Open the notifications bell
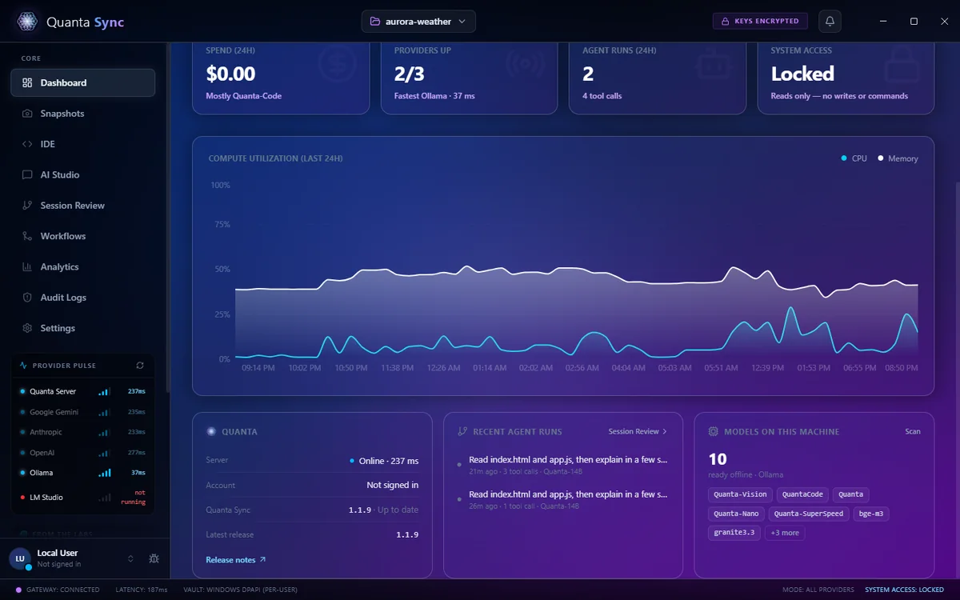 (x=830, y=22)
